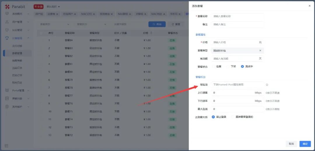Open the 套餐状态 filter dropdown above table
The width and height of the screenshot is (315, 151).
click(x=92, y=24)
